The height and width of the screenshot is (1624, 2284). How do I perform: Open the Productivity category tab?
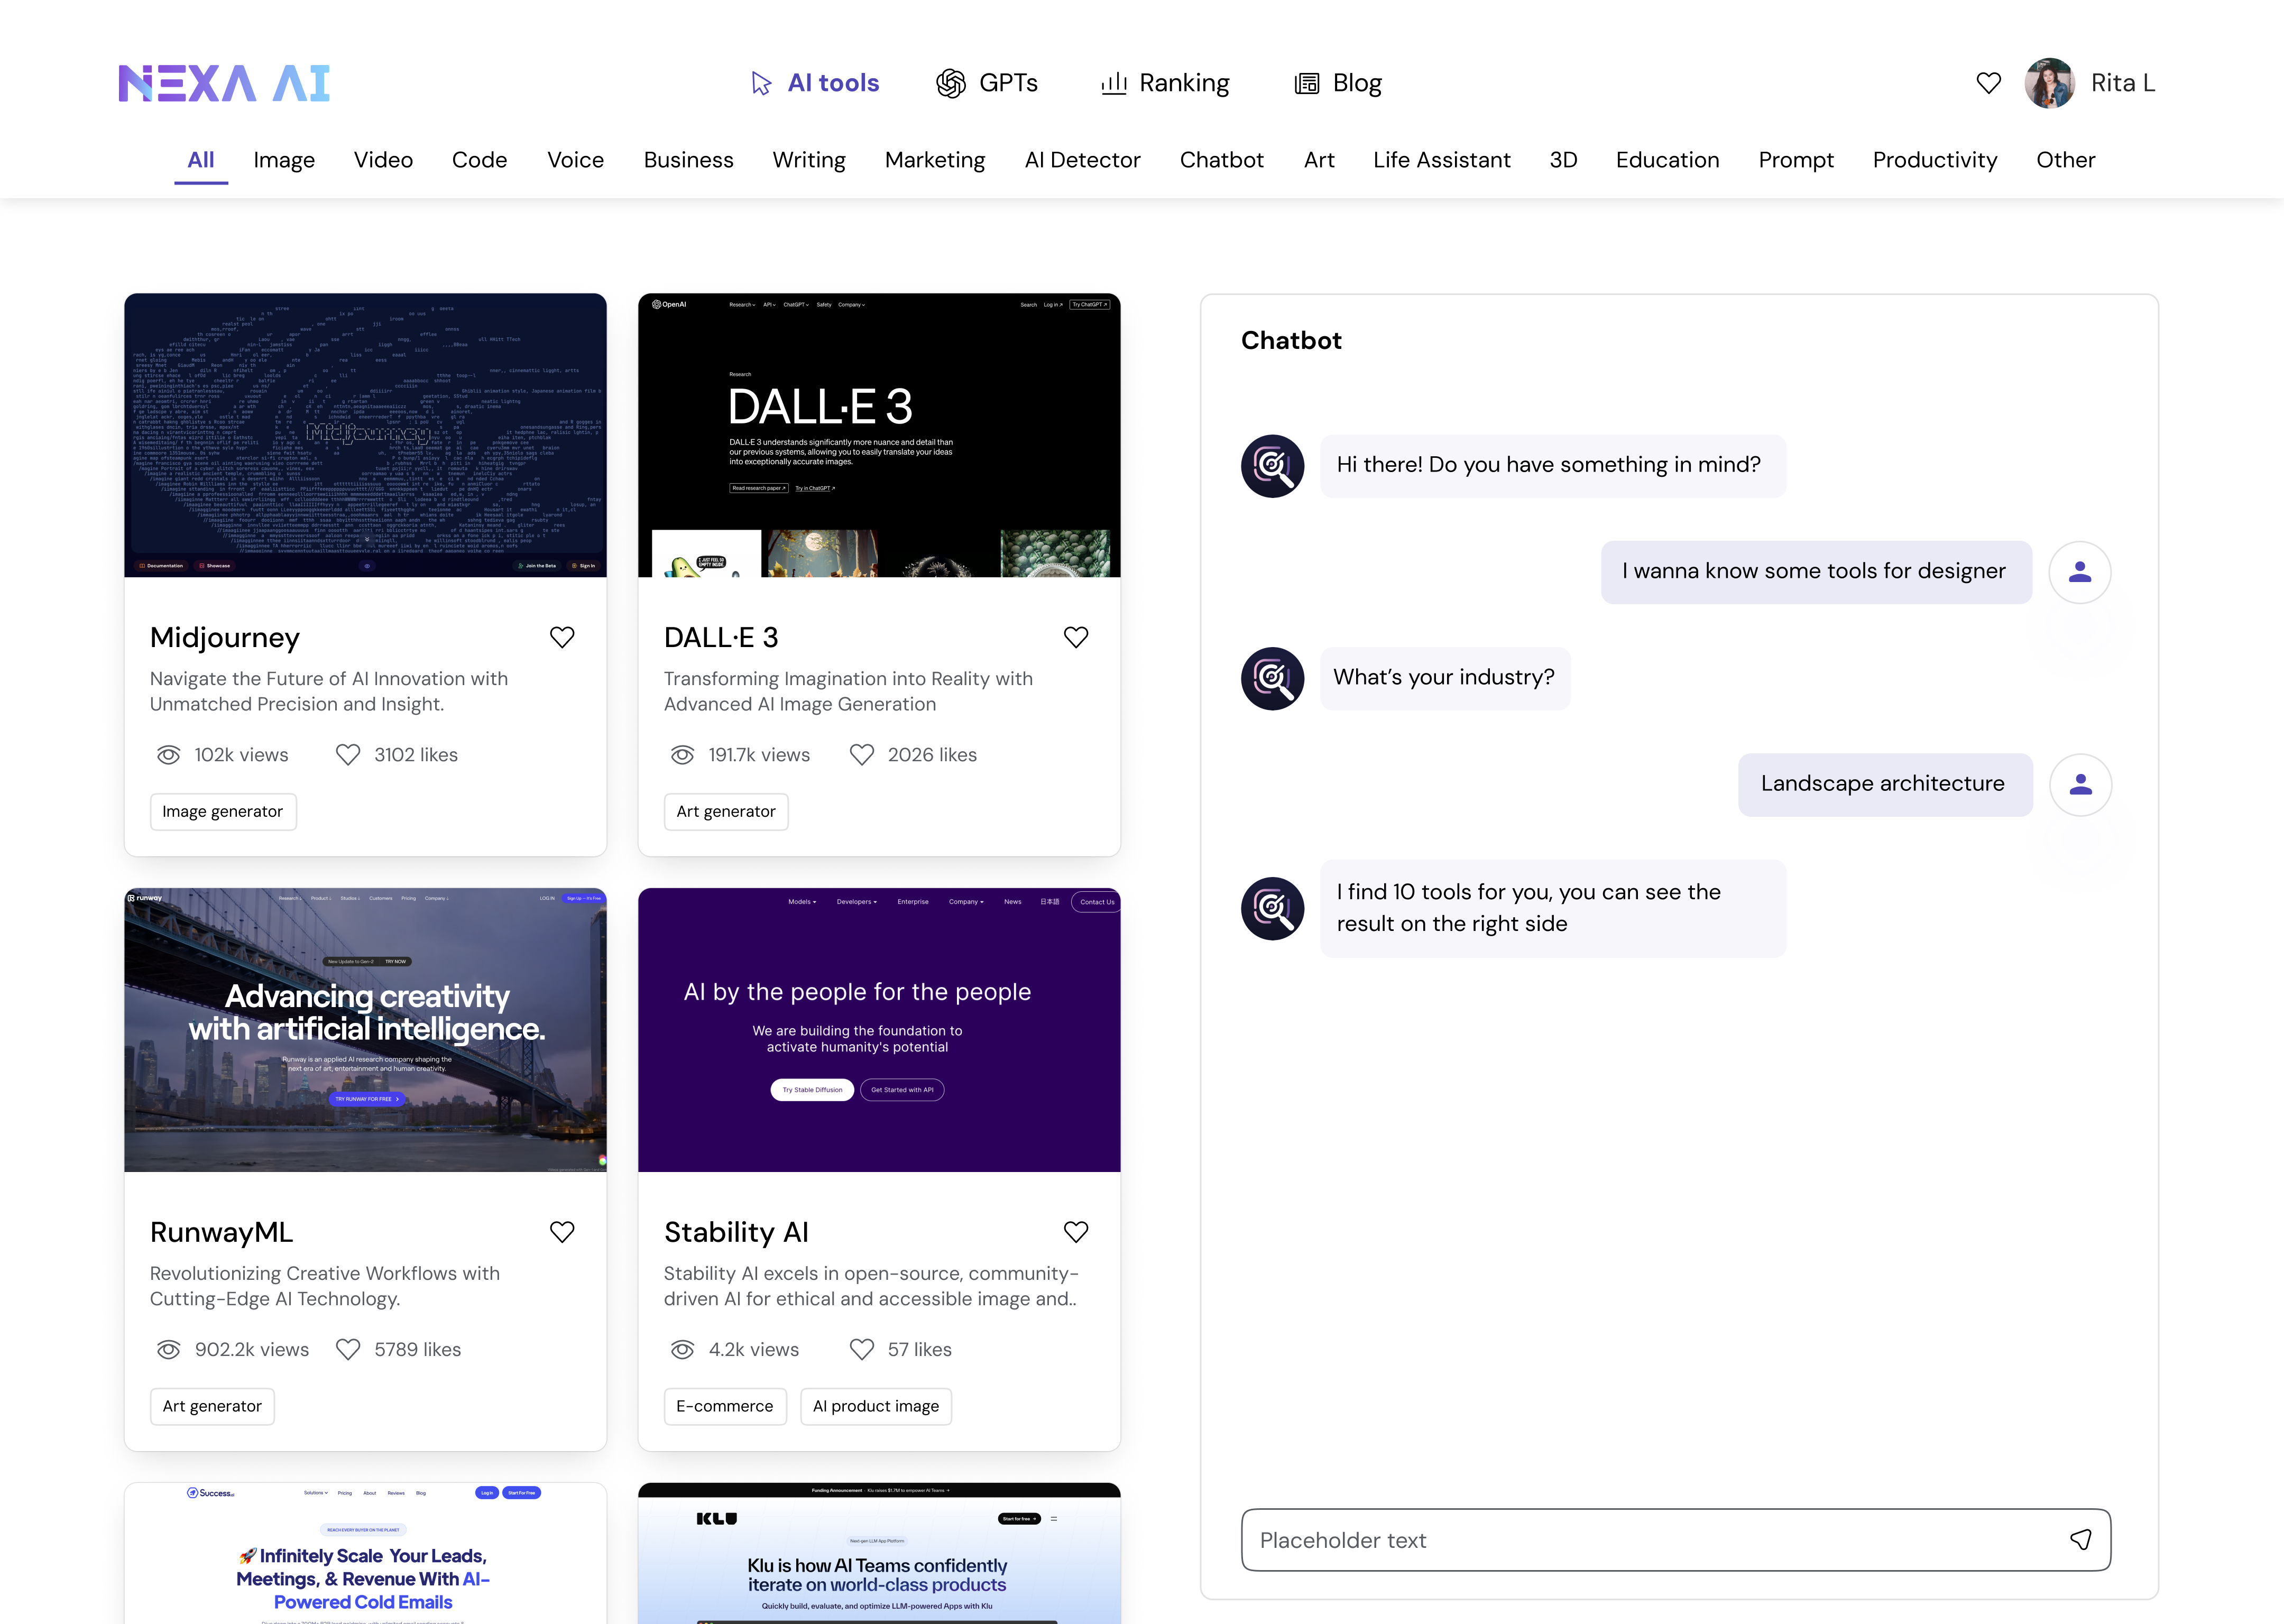pyautogui.click(x=1934, y=160)
